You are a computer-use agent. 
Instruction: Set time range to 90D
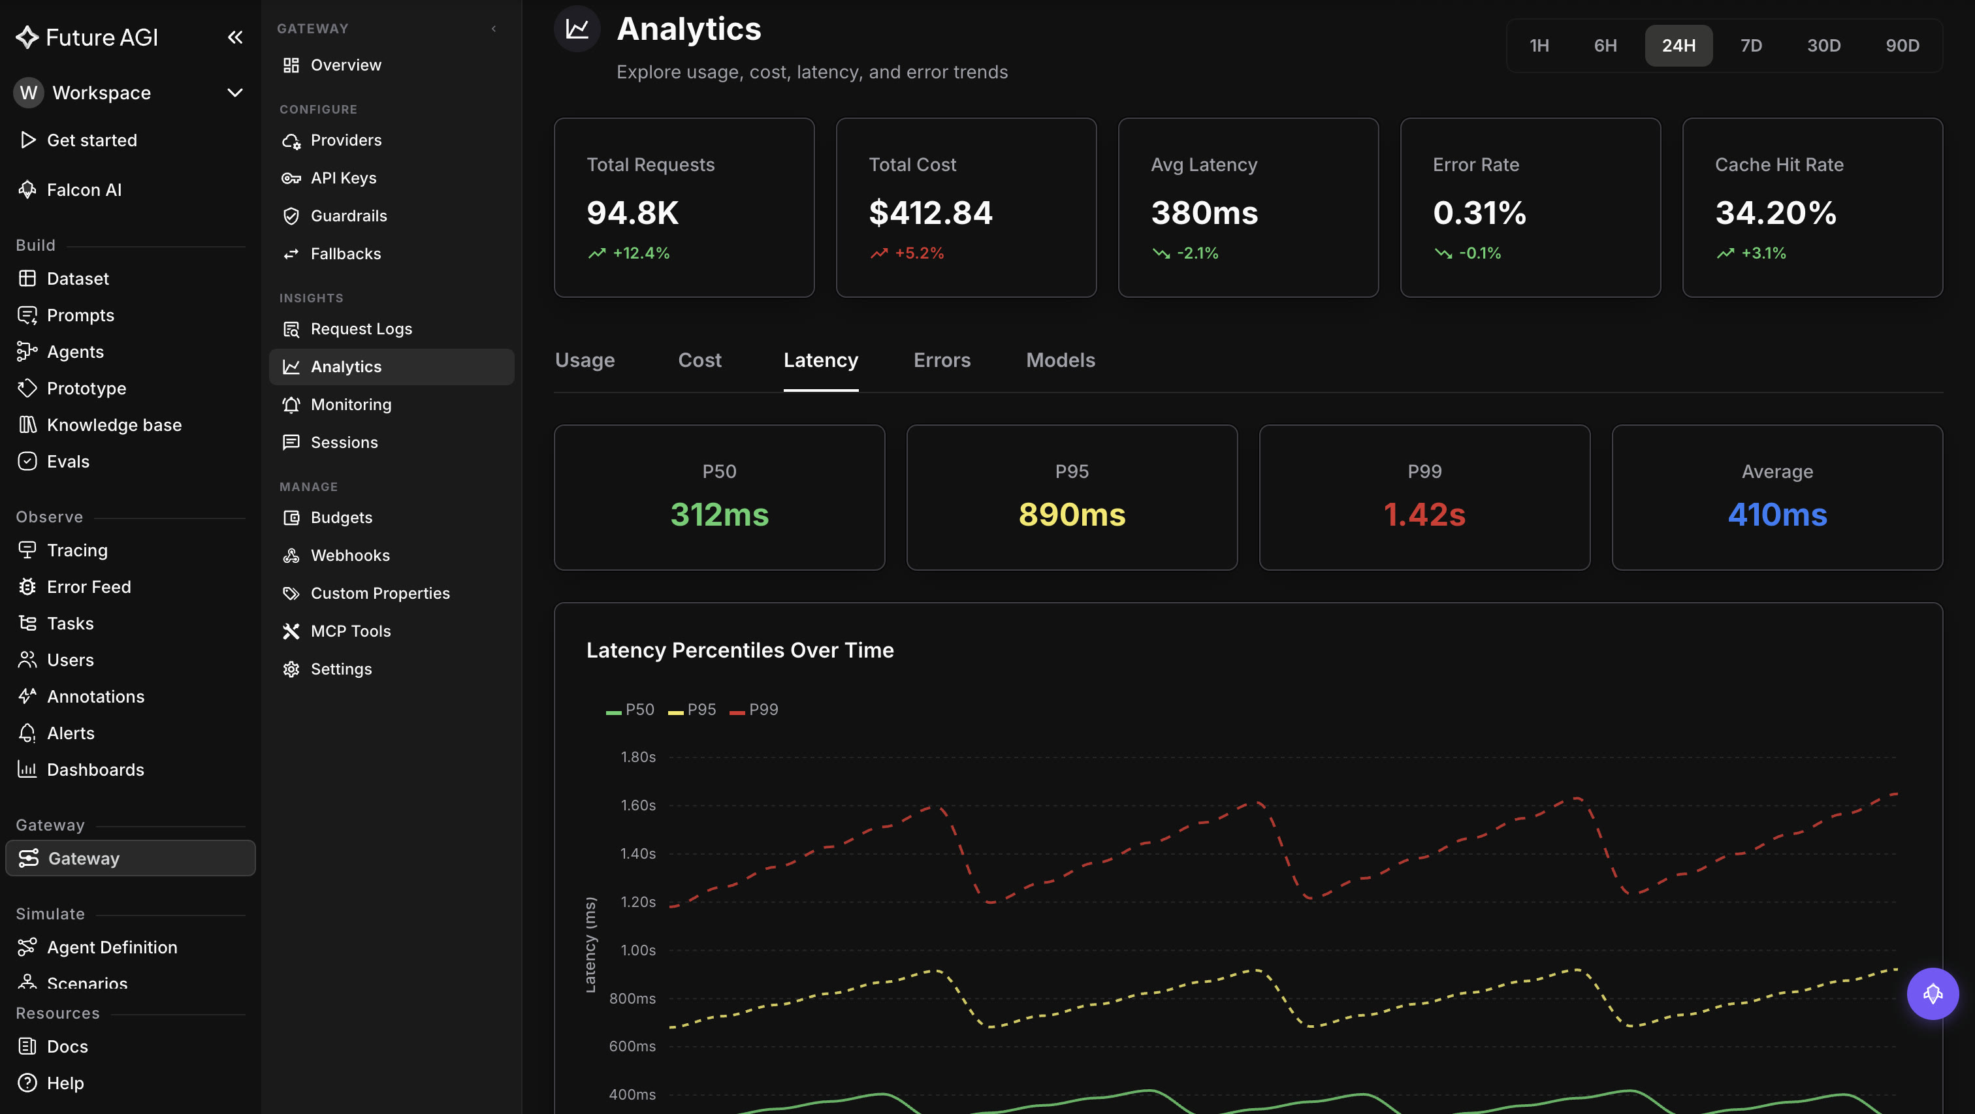pyautogui.click(x=1902, y=45)
